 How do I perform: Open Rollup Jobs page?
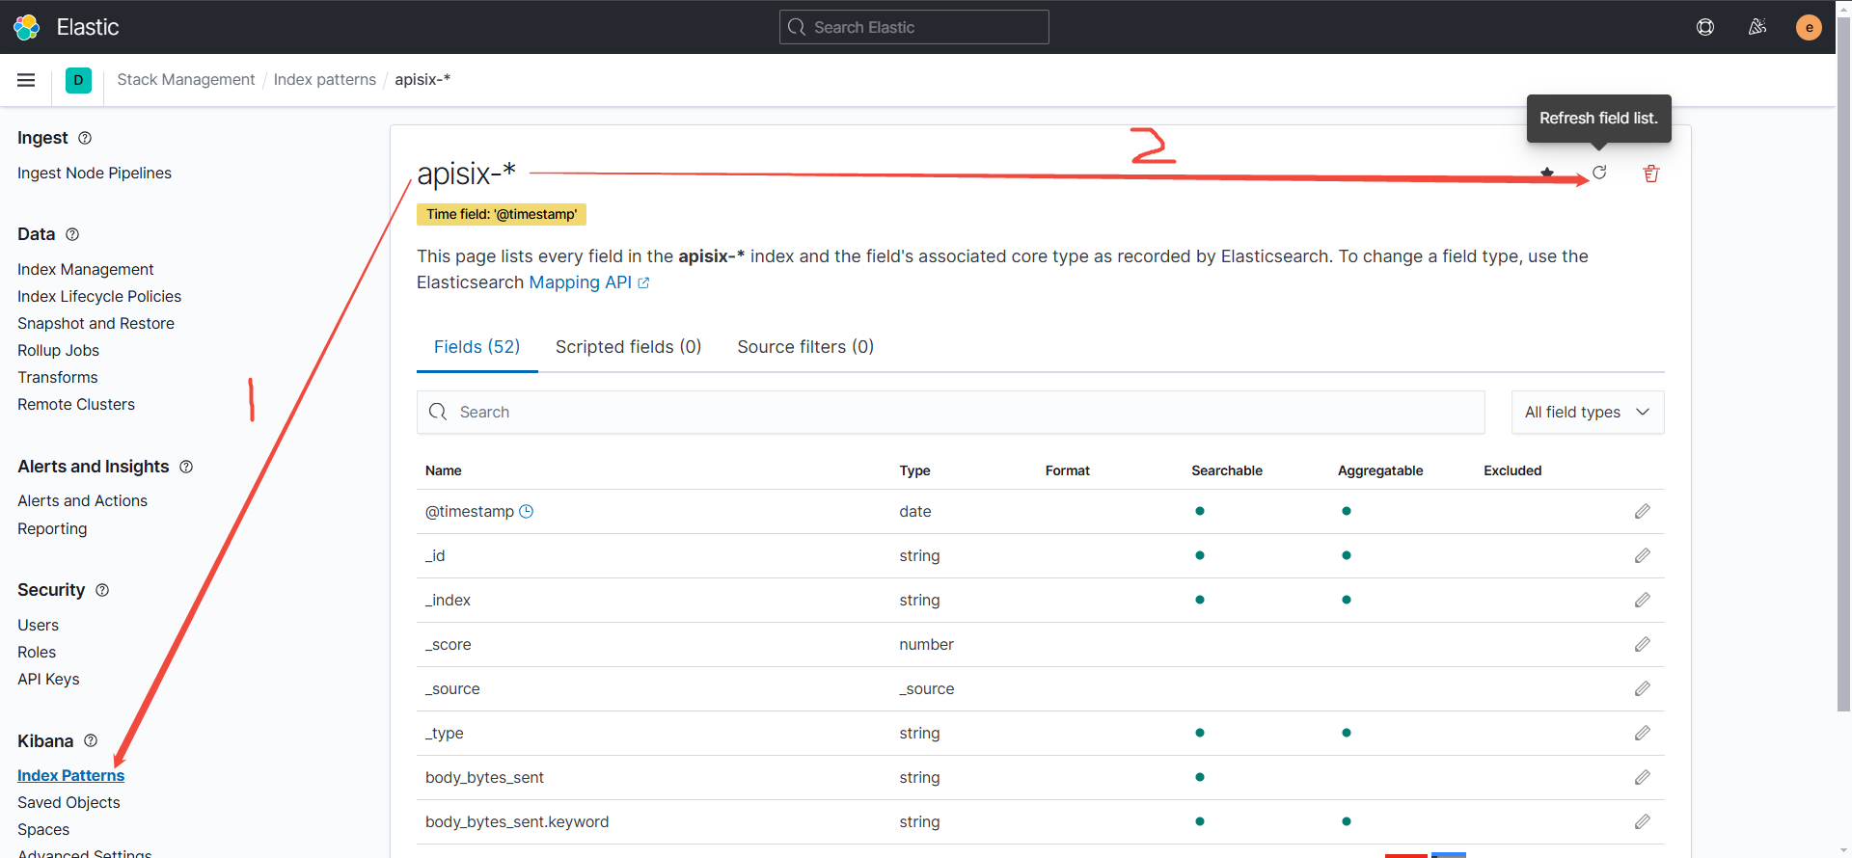tap(58, 350)
